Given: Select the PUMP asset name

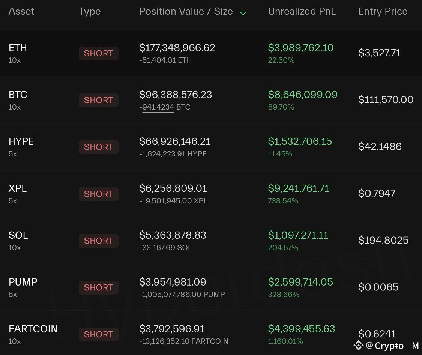Looking at the screenshot, I should click(23, 282).
